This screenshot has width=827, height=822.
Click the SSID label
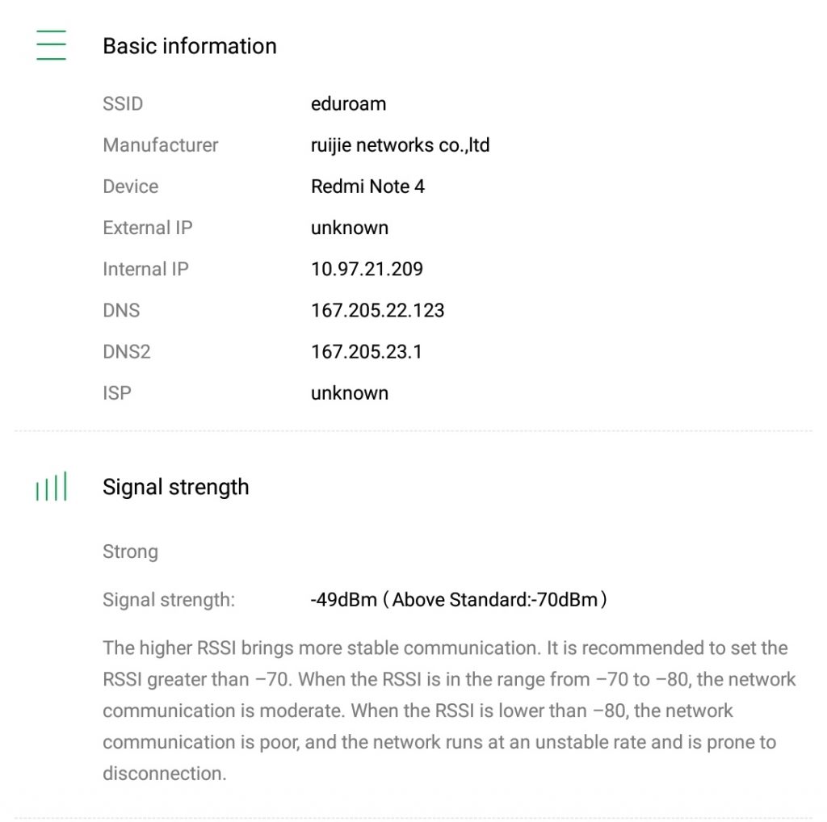[123, 104]
